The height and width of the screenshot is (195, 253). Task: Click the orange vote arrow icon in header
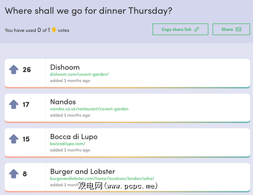coord(54,30)
